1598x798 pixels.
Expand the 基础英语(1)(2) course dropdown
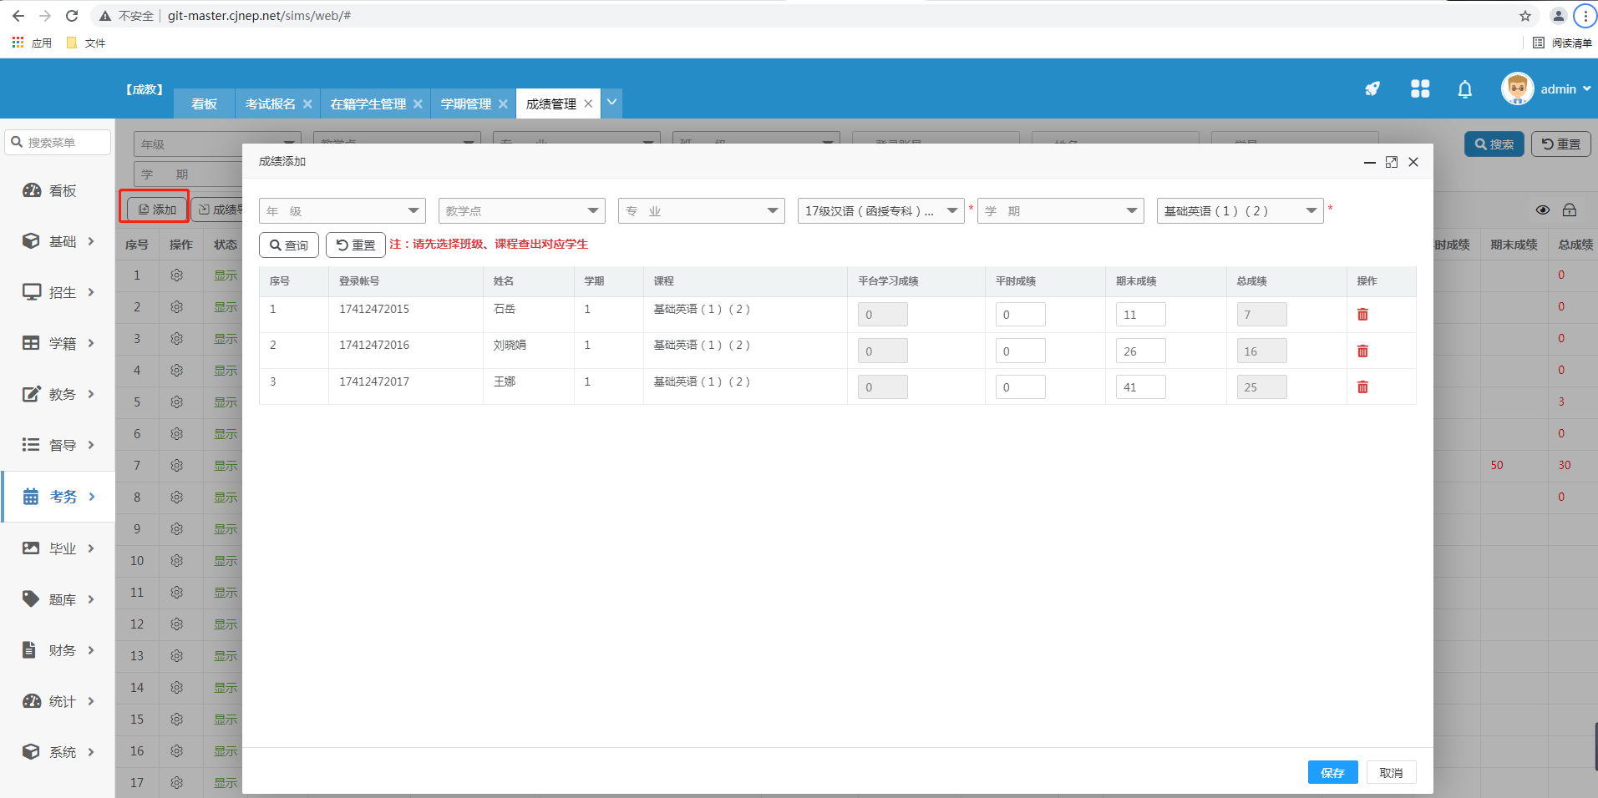click(x=1239, y=211)
